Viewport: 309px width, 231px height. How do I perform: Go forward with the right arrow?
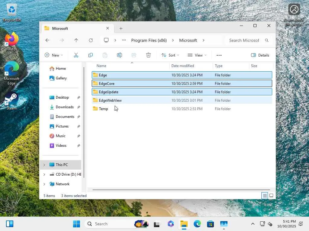[62, 40]
